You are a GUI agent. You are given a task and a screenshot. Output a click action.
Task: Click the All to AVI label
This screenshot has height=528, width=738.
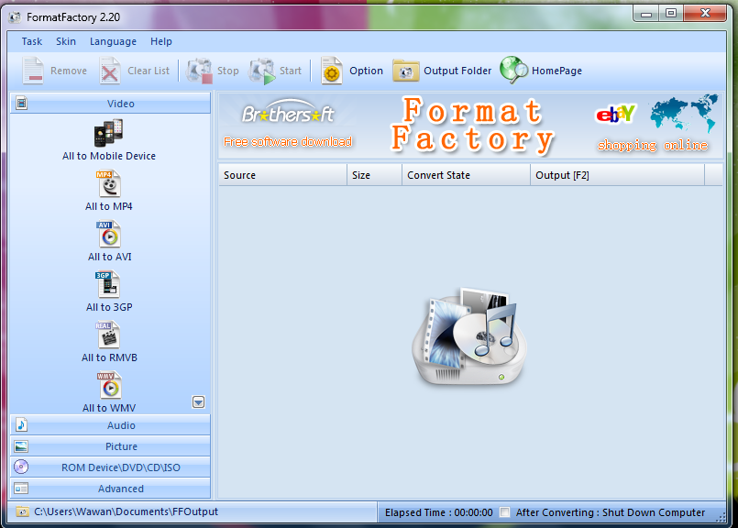tap(110, 257)
